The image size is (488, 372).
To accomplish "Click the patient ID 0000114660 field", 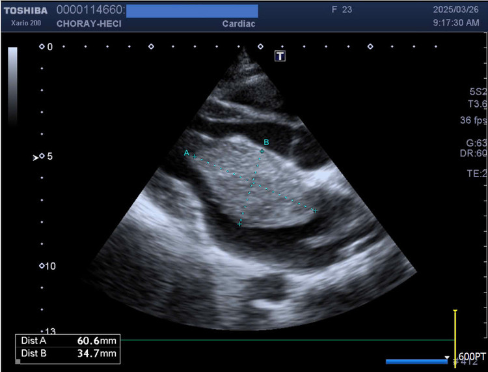I will click(x=90, y=10).
